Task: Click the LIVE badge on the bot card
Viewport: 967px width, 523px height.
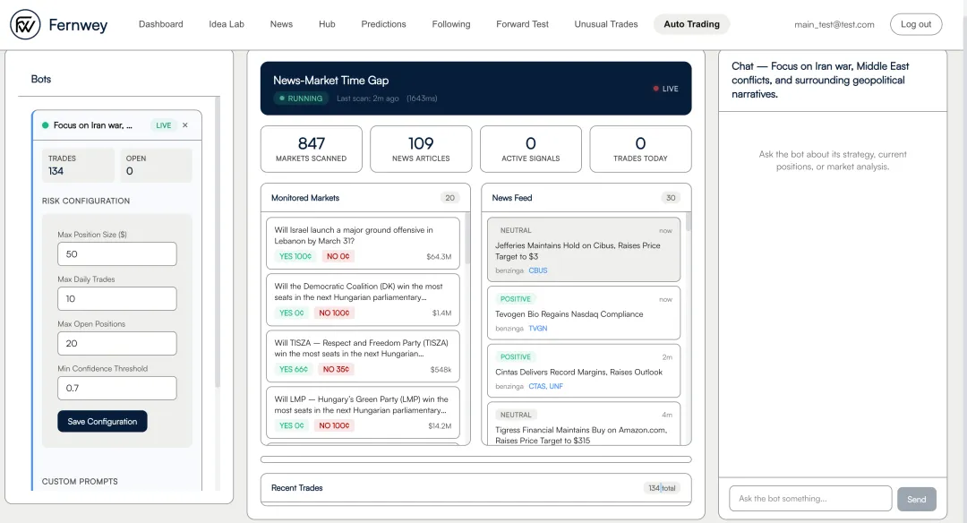Action: click(164, 125)
